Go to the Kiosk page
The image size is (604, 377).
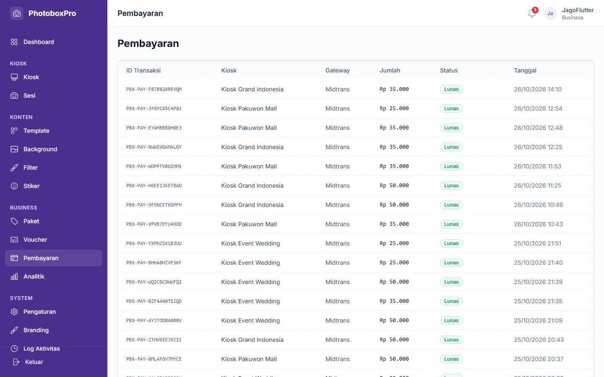54,77
